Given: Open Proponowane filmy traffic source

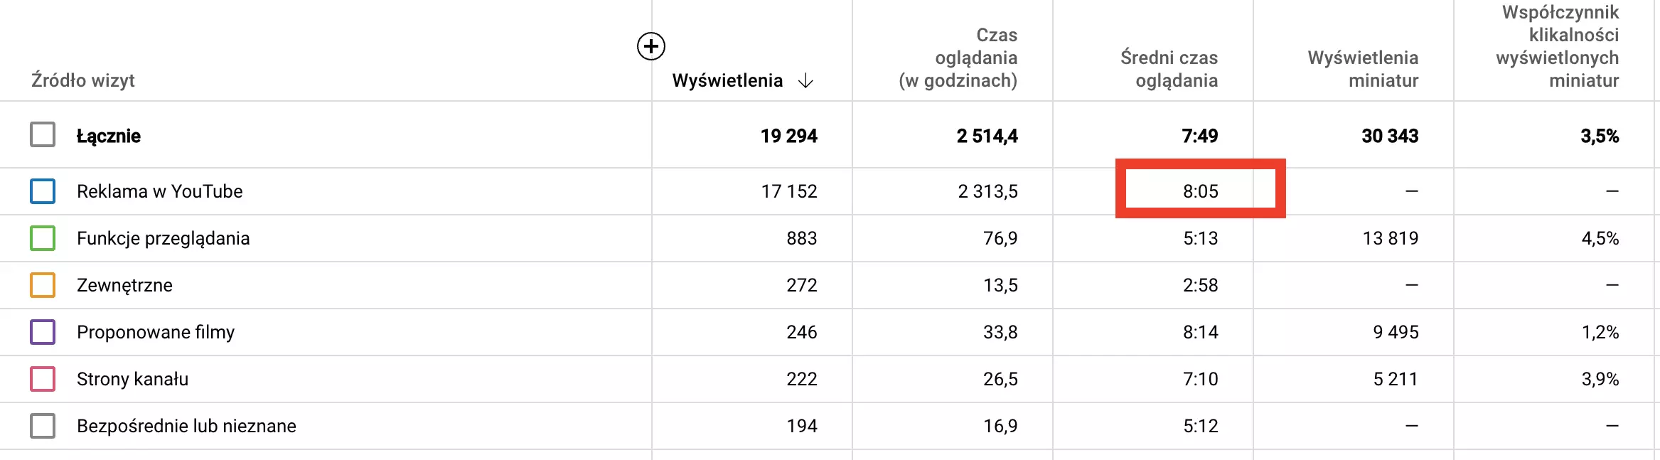Looking at the screenshot, I should pos(156,332).
